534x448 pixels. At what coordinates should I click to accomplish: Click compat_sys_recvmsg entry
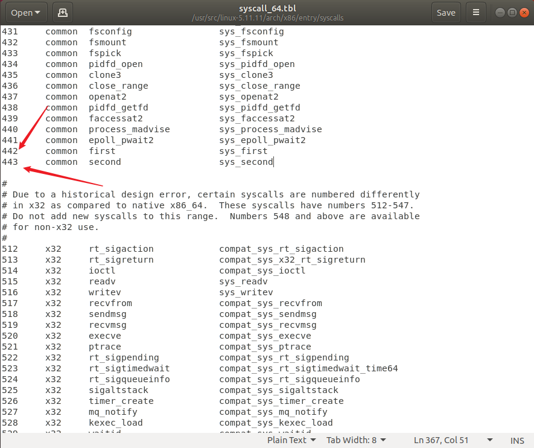click(x=268, y=325)
